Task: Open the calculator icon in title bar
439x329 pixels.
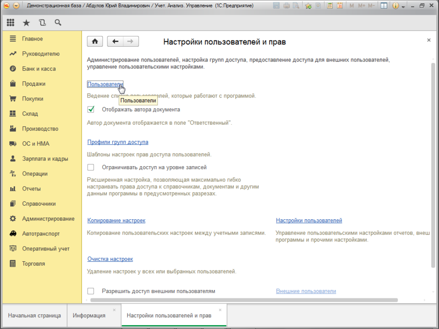Action: [330, 6]
